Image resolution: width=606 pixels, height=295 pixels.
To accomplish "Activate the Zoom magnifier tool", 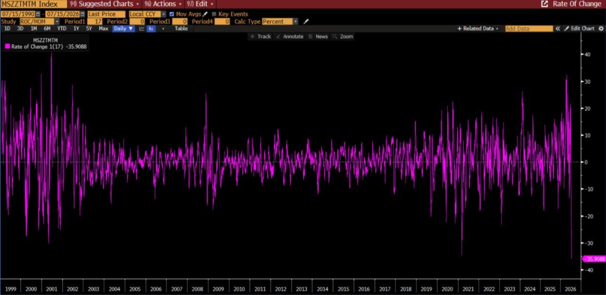I will click(343, 36).
